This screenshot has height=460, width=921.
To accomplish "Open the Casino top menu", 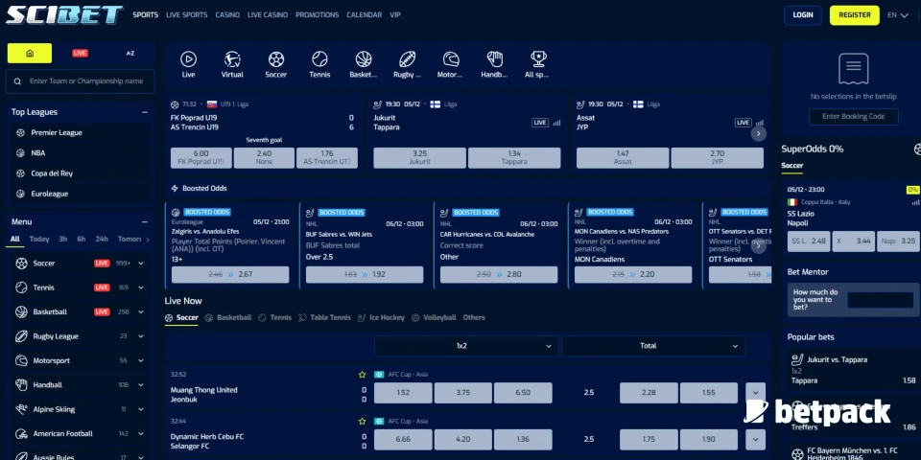I will 227,15.
